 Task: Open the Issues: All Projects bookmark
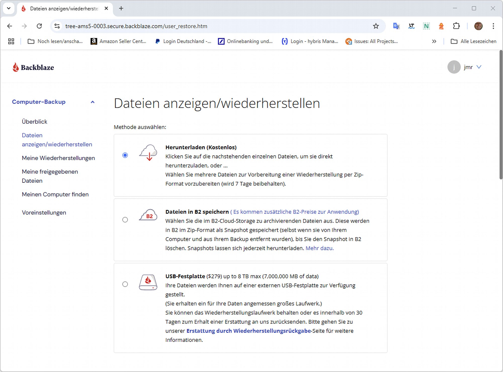(372, 41)
